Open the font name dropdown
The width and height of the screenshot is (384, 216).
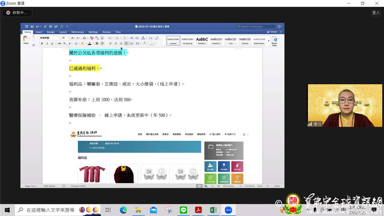coord(50,38)
